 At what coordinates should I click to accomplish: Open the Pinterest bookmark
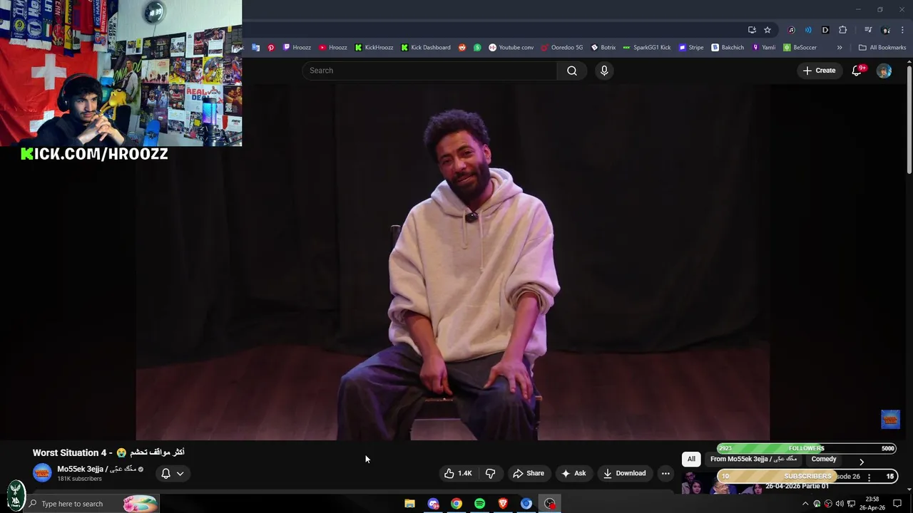[271, 48]
